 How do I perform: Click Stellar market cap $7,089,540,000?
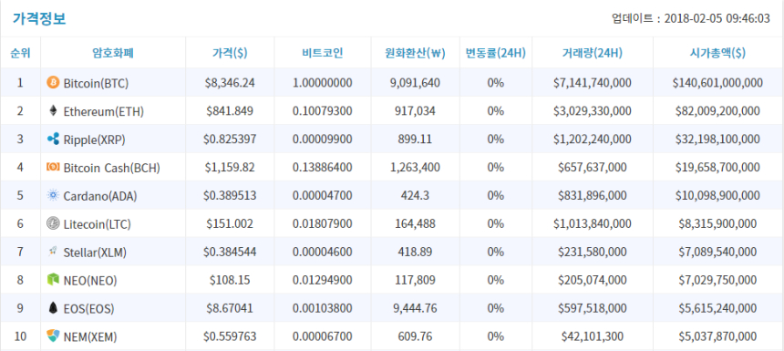point(718,253)
